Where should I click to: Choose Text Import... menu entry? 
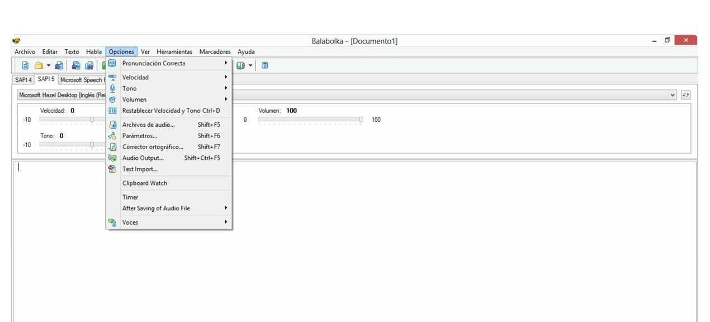[x=169, y=169]
